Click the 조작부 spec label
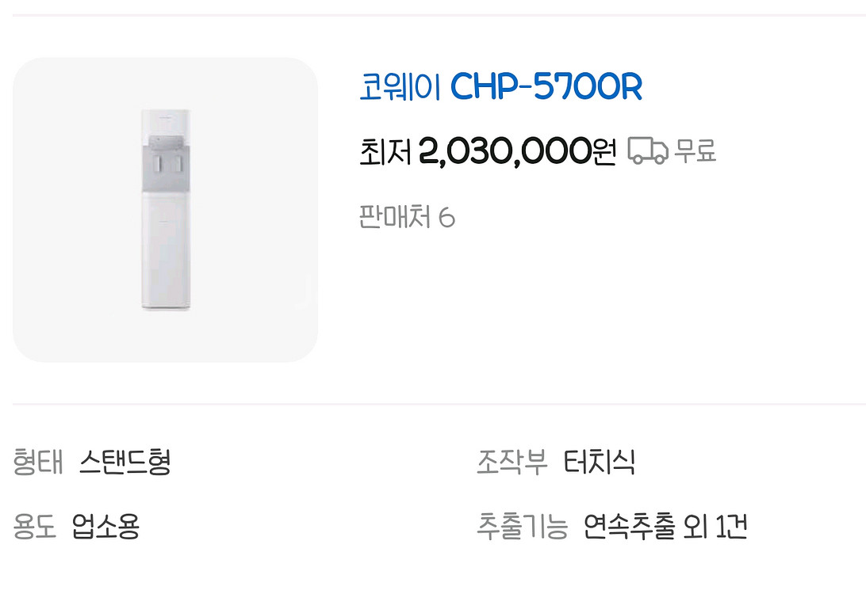Screen dimensions: 866x594 click(x=512, y=462)
